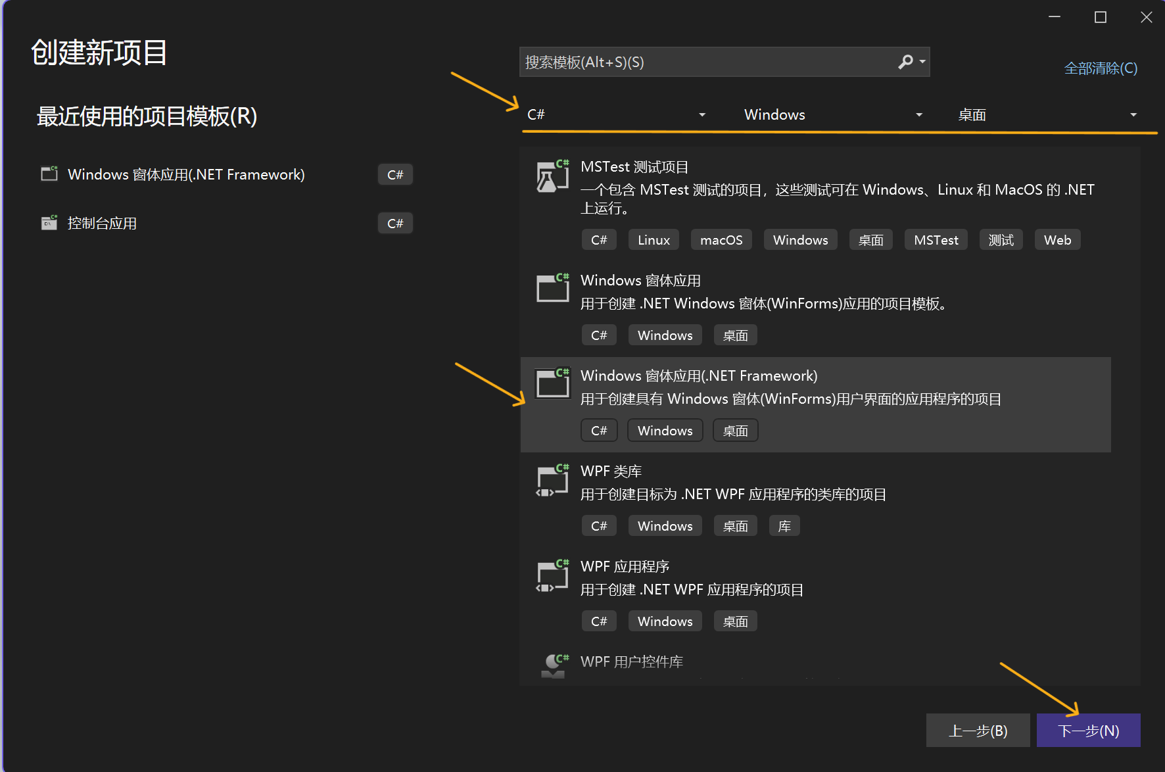Click the 上一步(B) button
Viewport: 1165px width, 772px height.
[x=978, y=730]
